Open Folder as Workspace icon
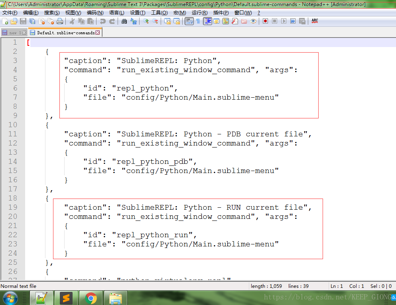 tap(244, 21)
